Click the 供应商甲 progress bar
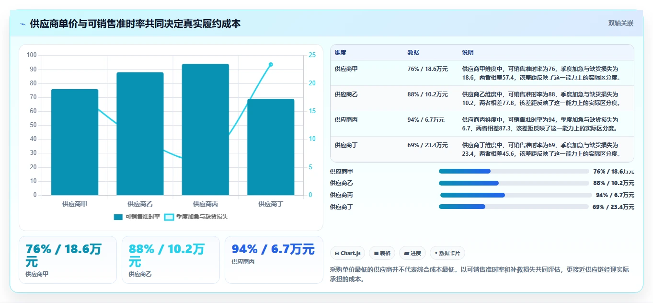This screenshot has width=653, height=303. click(x=514, y=171)
